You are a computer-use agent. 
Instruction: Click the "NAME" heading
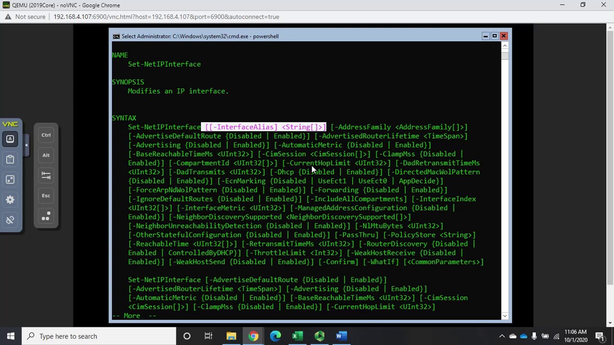[x=120, y=55]
